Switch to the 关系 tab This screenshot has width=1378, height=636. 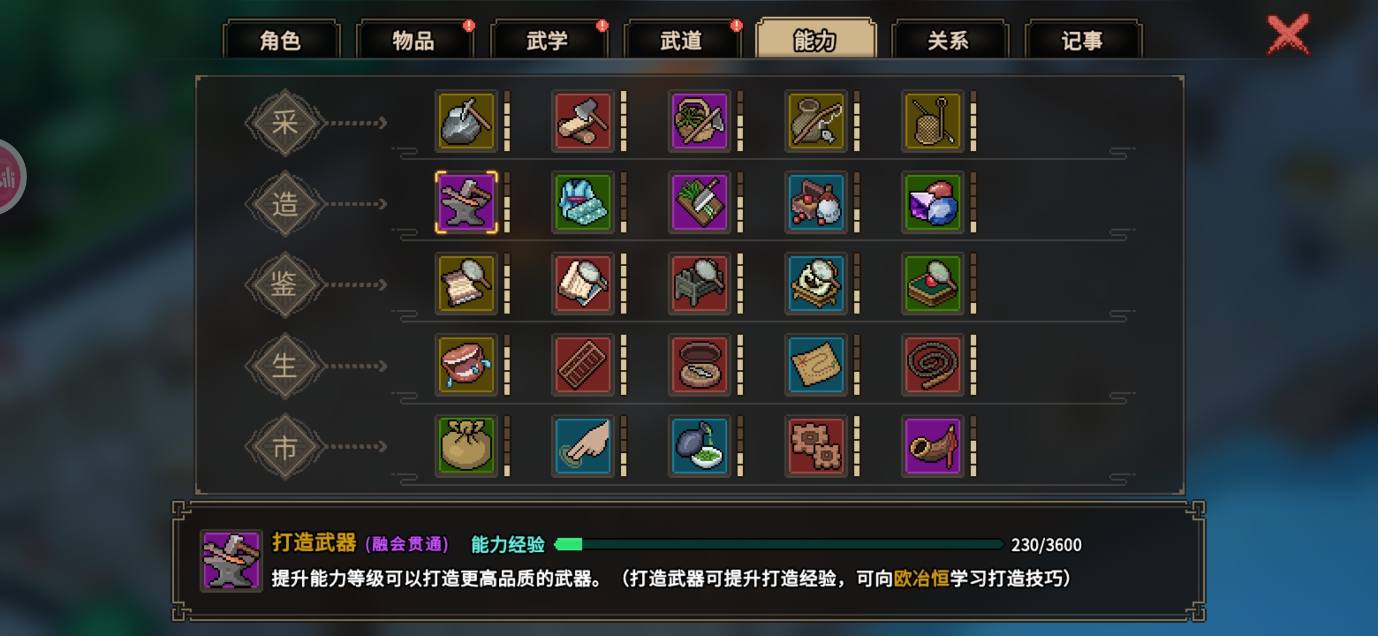tap(949, 40)
